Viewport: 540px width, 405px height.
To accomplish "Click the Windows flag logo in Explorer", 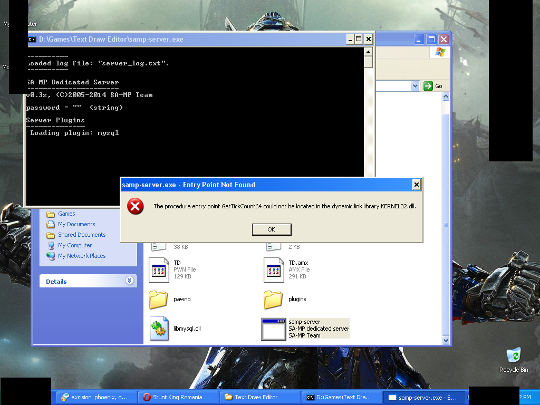I will click(x=440, y=52).
